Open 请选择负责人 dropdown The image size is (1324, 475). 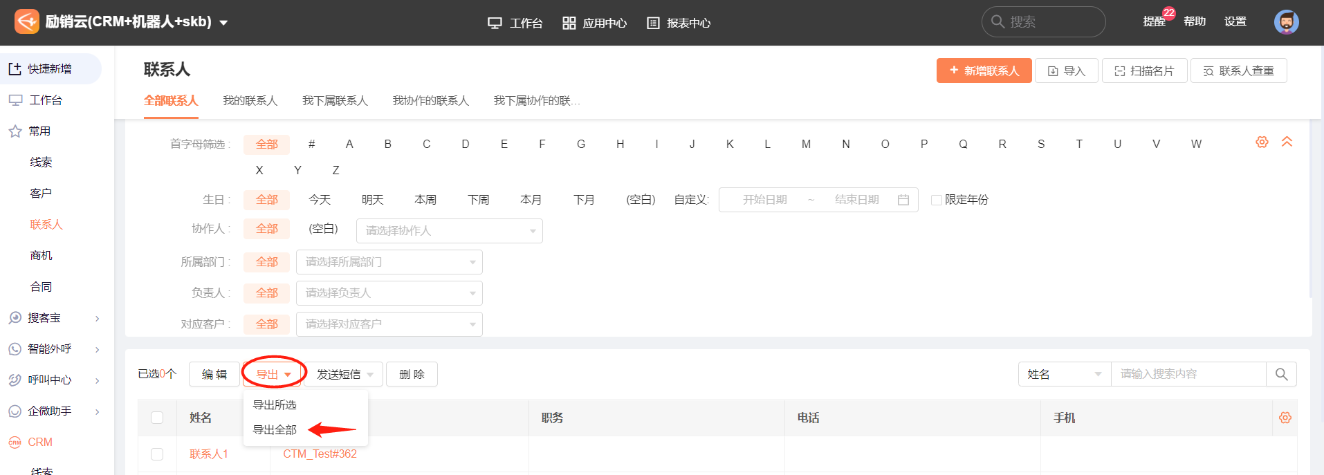pyautogui.click(x=389, y=293)
